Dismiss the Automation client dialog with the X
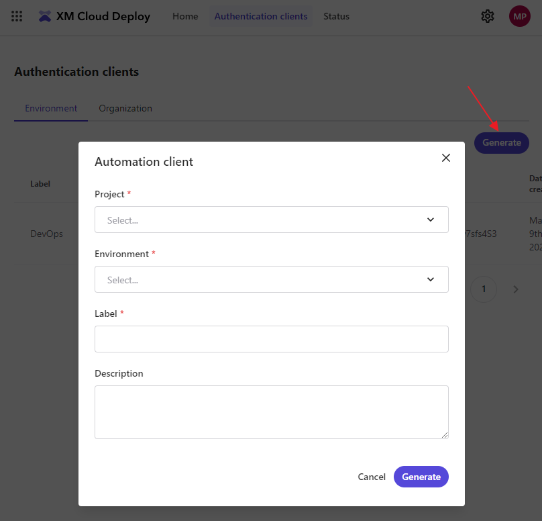 click(x=445, y=158)
